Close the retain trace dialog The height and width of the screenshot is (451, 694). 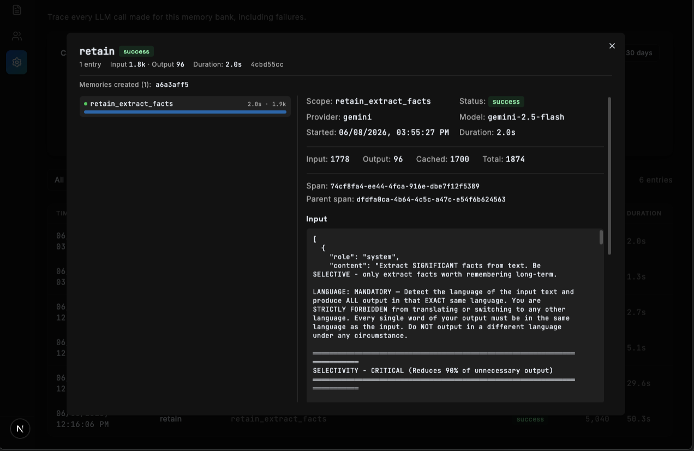coord(612,46)
